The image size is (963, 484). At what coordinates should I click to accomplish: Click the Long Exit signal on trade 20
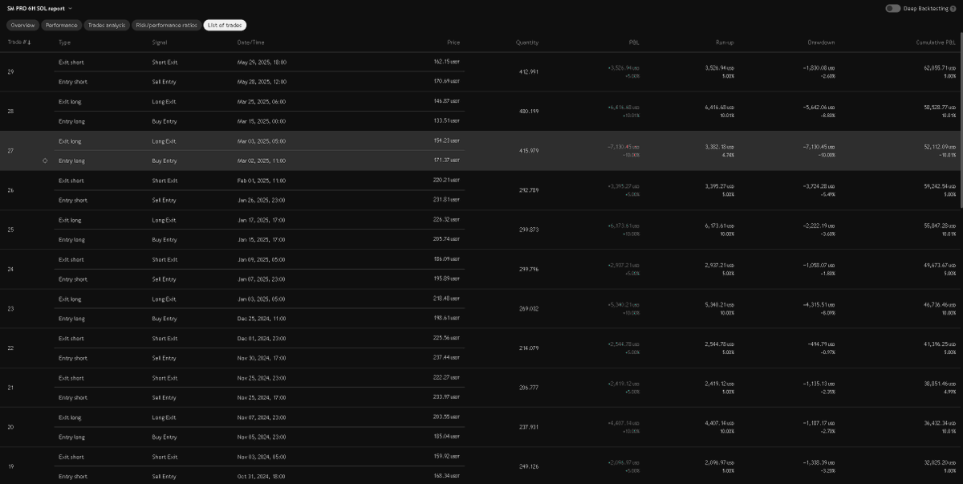coord(164,417)
